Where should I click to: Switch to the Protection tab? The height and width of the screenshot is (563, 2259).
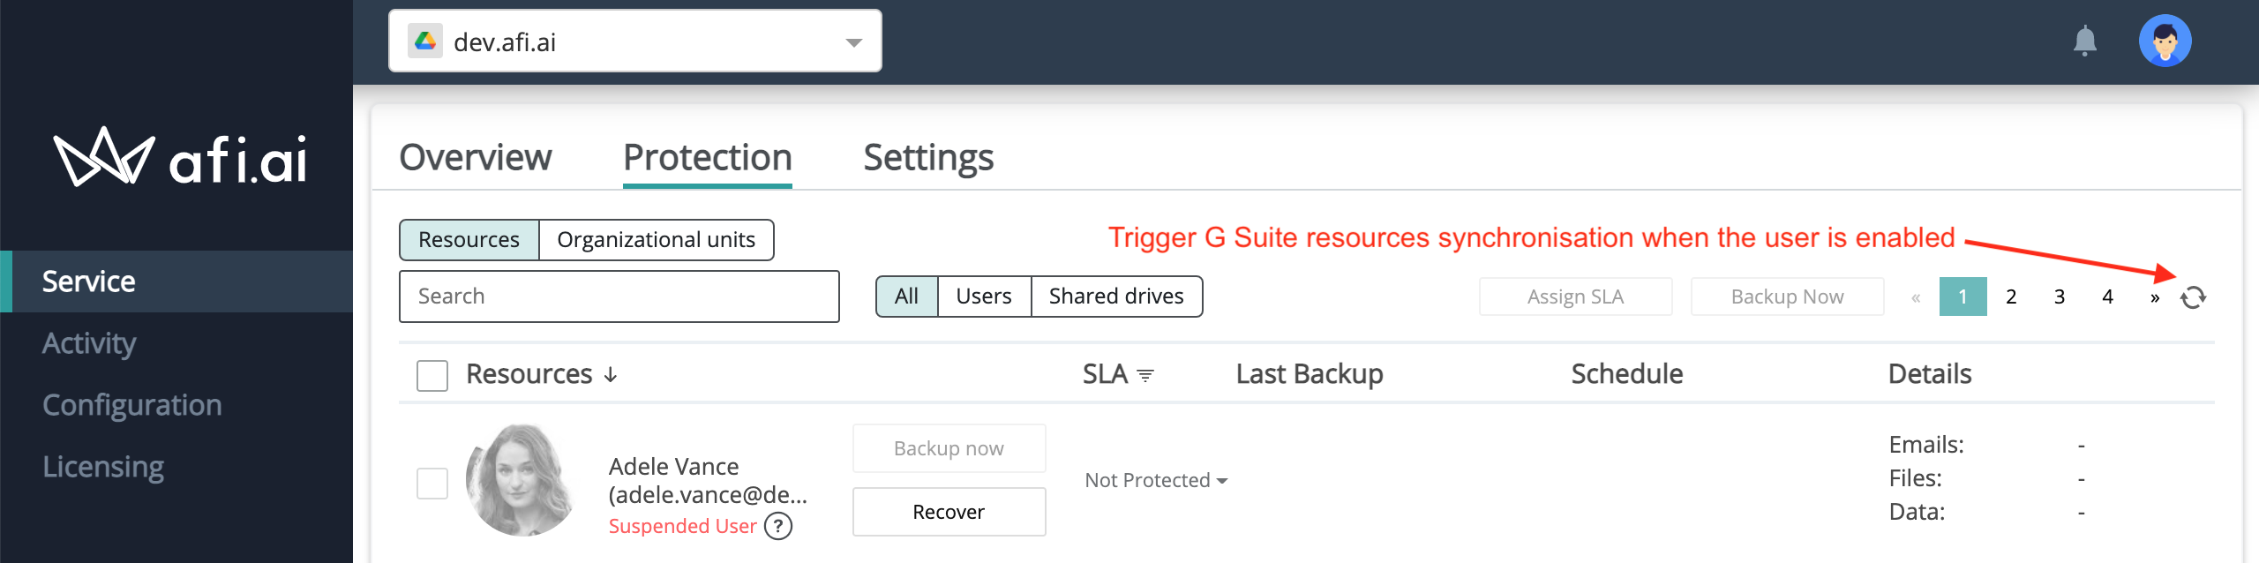(x=708, y=157)
